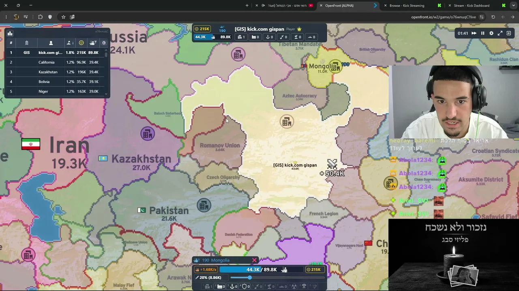Image resolution: width=519 pixels, height=291 pixels.
Task: Open the in-game settings gear
Action: click(x=491, y=33)
